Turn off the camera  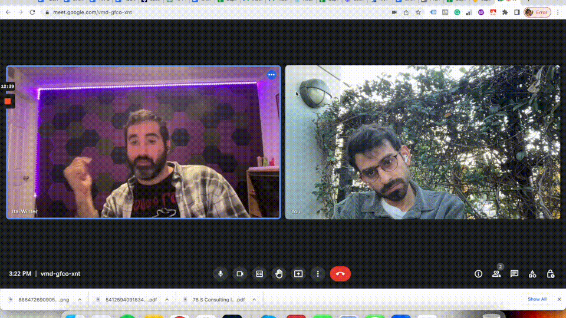pyautogui.click(x=240, y=274)
